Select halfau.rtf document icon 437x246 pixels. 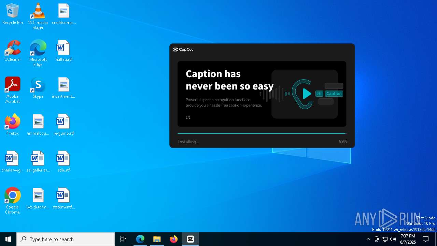[x=64, y=51]
